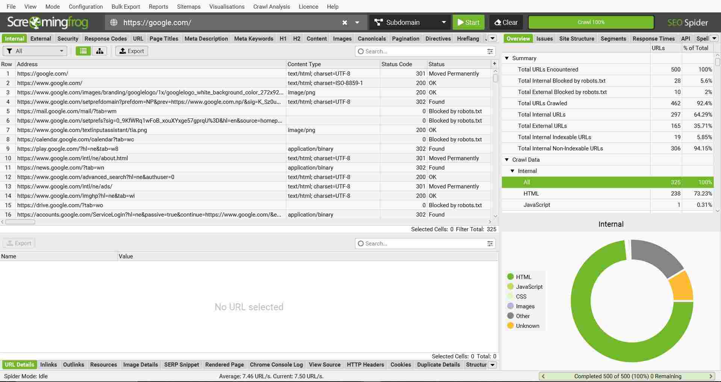Collapse the Internal tree node
This screenshot has width=721, height=382.
(x=512, y=171)
